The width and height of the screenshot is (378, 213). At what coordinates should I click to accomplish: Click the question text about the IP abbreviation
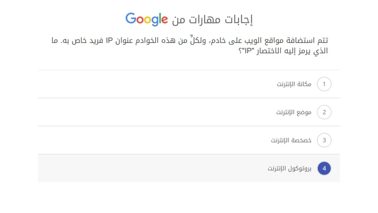189,45
